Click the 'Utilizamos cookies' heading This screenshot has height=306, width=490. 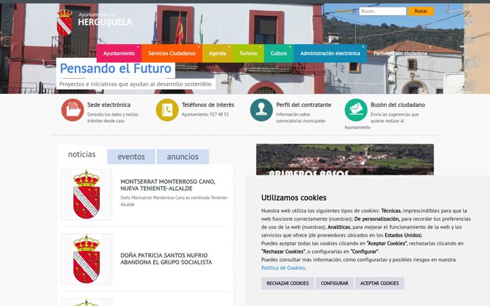[294, 198]
